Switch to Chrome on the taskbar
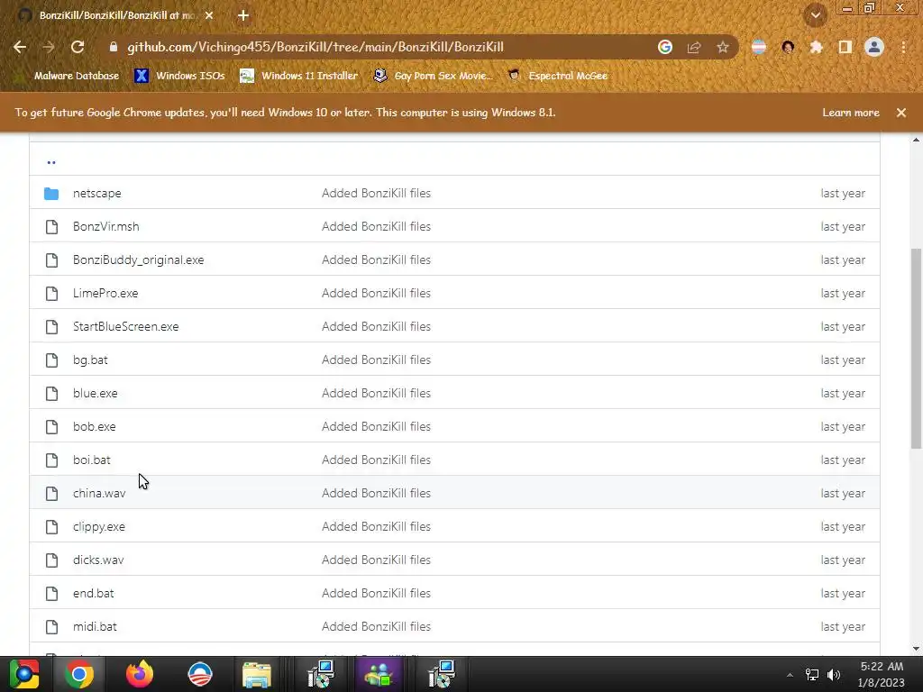This screenshot has height=692, width=923. [79, 674]
